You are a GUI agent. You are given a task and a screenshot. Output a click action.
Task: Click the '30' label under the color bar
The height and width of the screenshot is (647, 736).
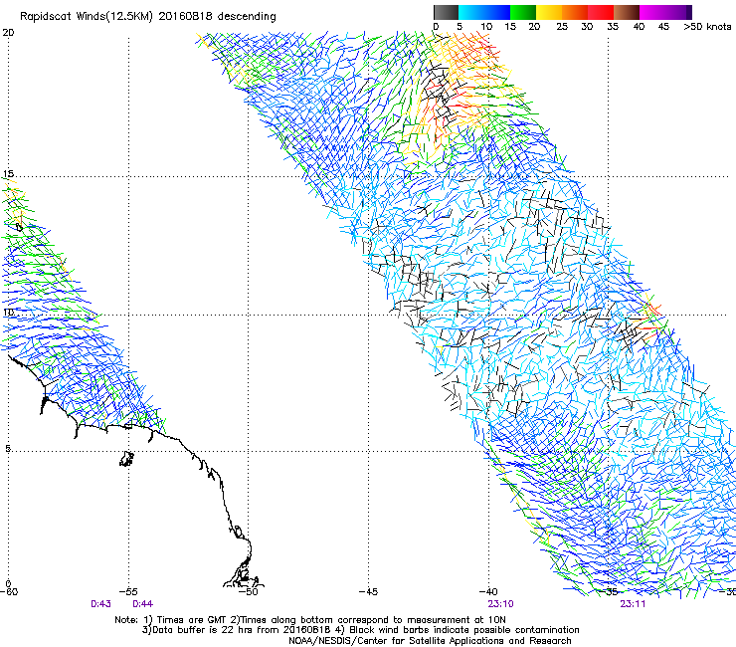[x=587, y=27]
